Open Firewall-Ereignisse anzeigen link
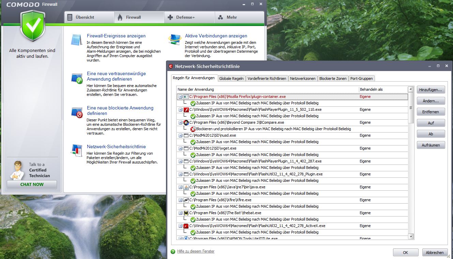 coord(116,36)
